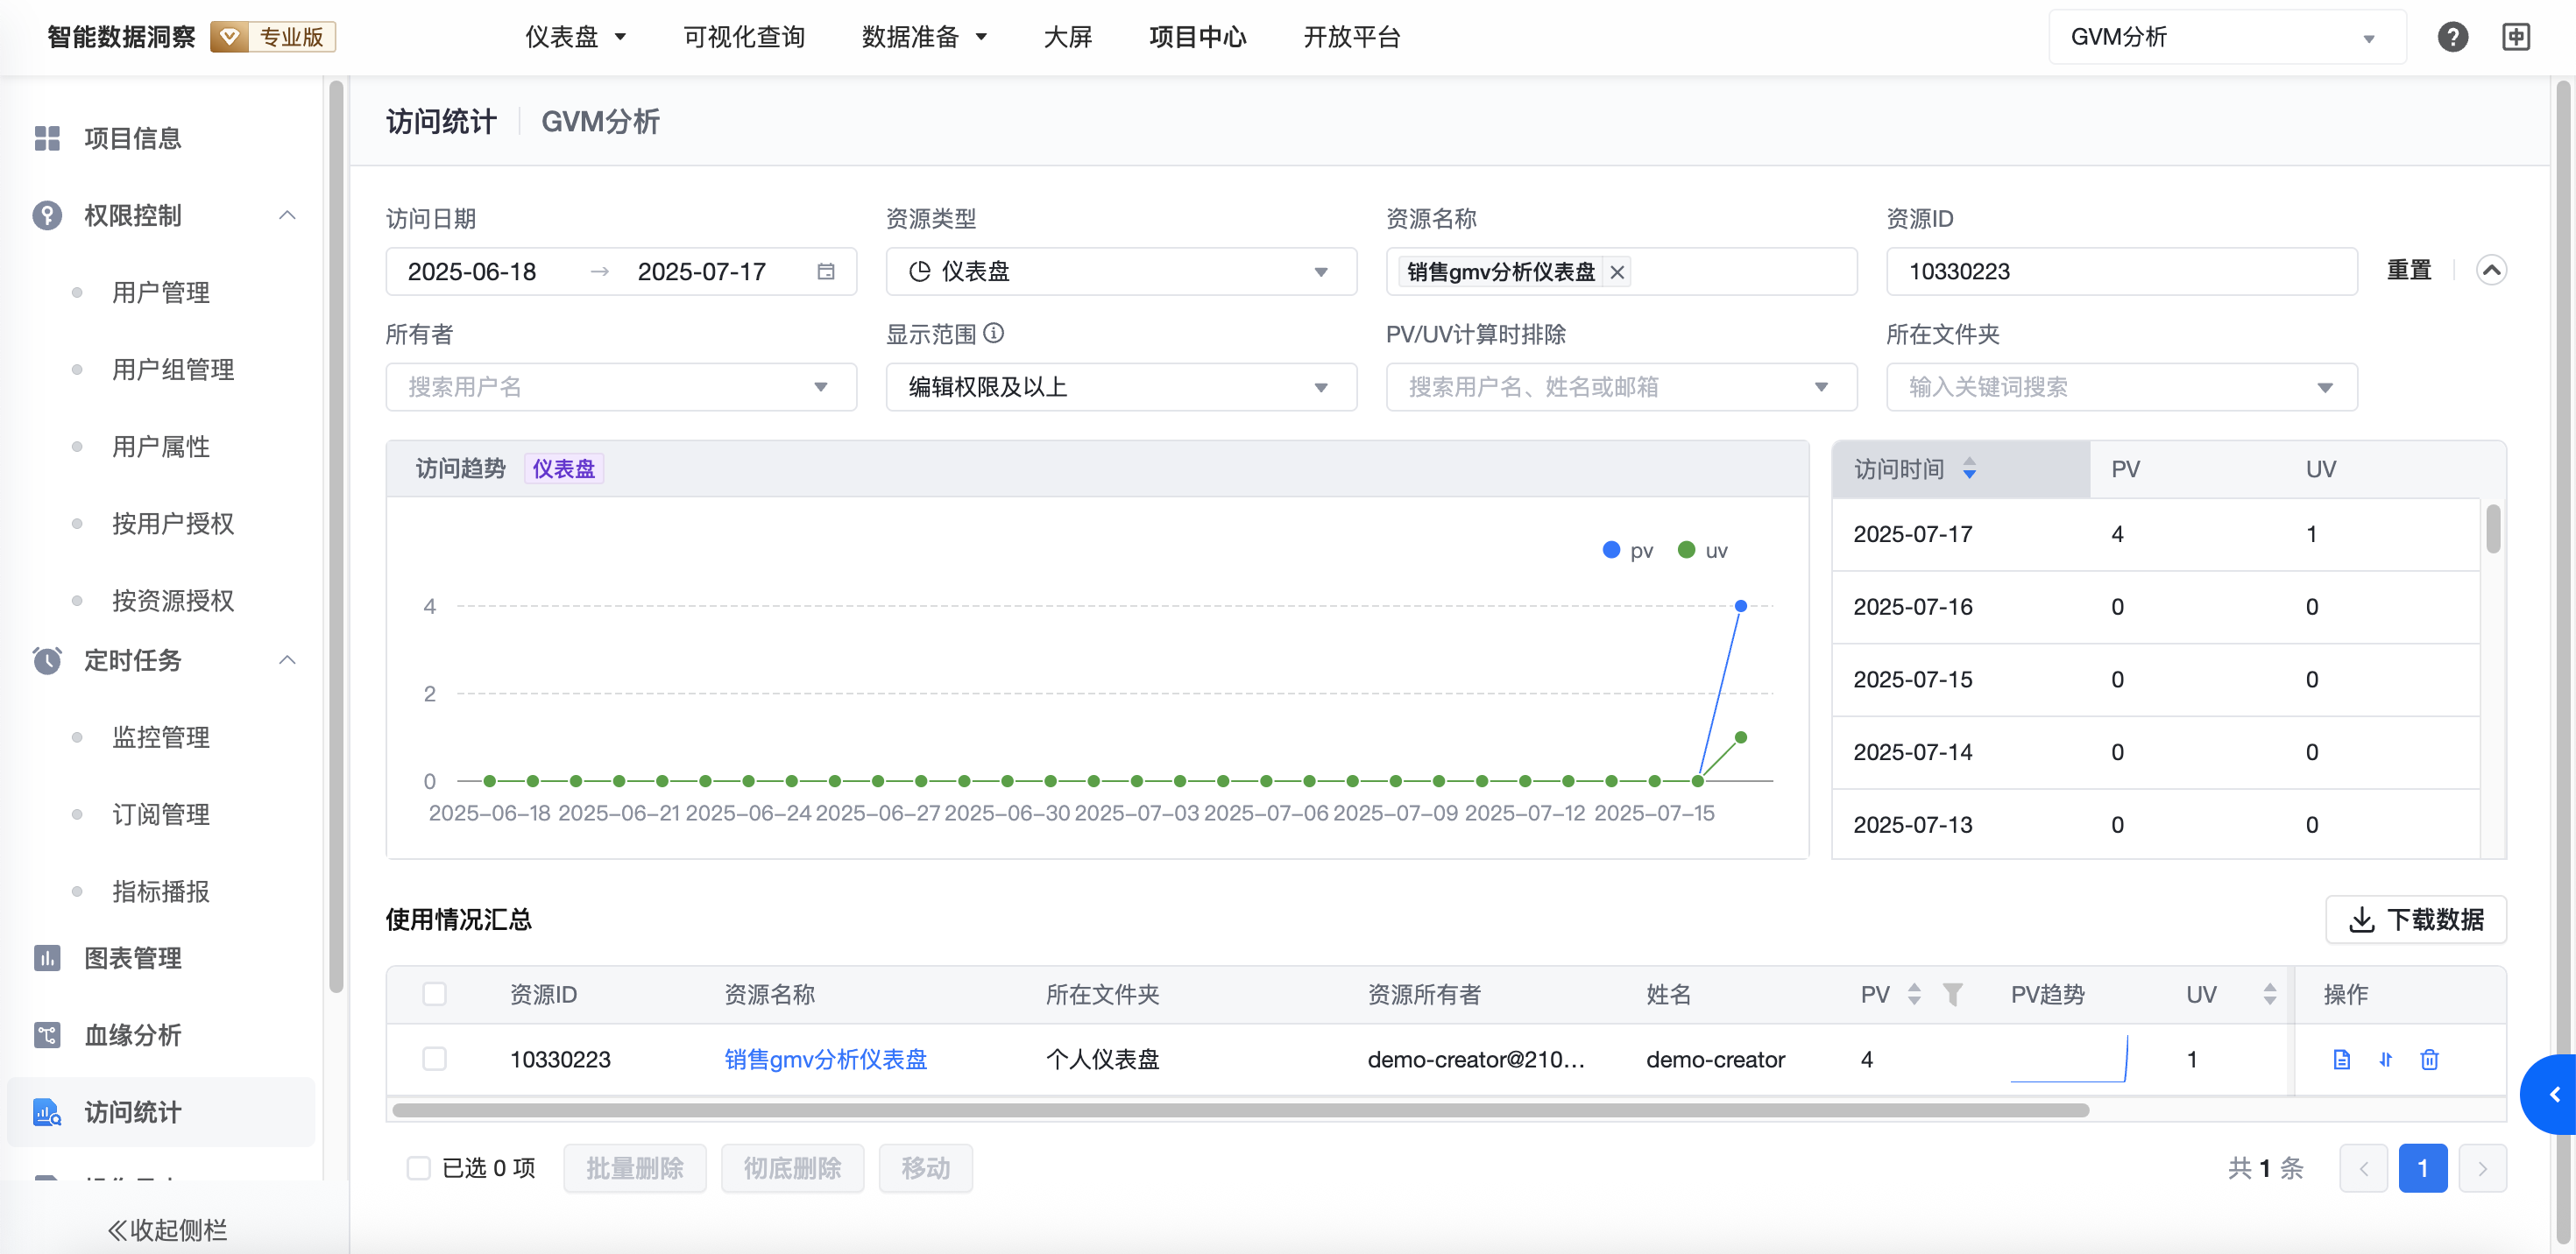The height and width of the screenshot is (1254, 2576).
Task: Open the 销售gmv分析仪表盘 link
Action: tap(825, 1059)
